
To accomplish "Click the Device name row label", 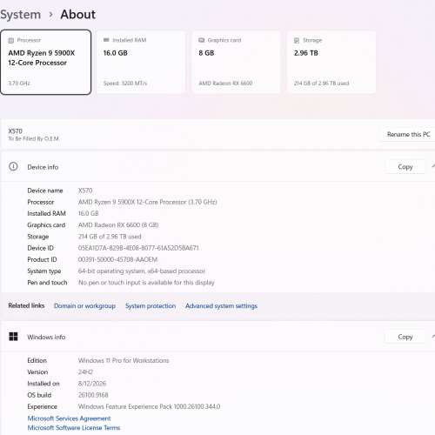I will click(x=45, y=191).
